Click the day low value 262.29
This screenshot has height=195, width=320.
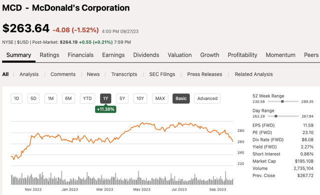[x=258, y=116]
